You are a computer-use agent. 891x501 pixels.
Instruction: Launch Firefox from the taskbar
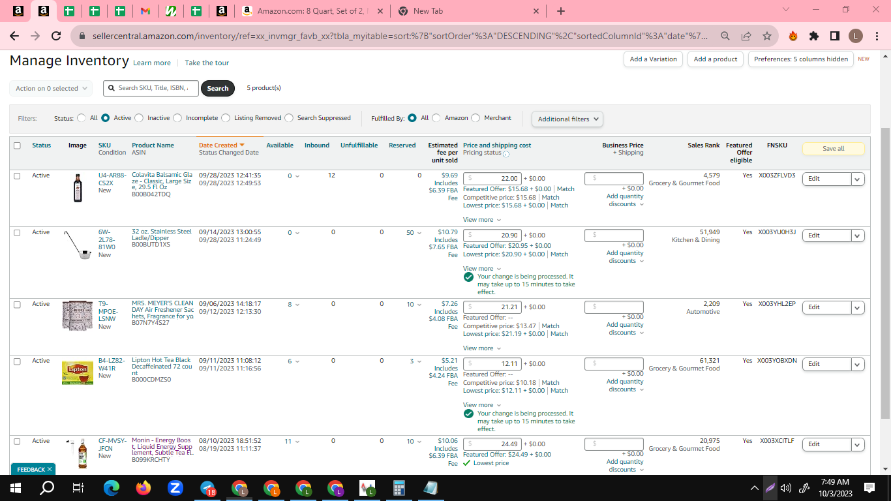click(143, 487)
